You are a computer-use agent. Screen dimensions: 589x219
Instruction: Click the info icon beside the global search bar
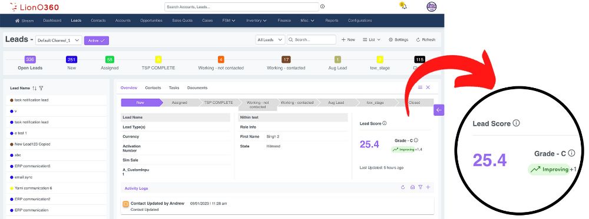tap(322, 6)
